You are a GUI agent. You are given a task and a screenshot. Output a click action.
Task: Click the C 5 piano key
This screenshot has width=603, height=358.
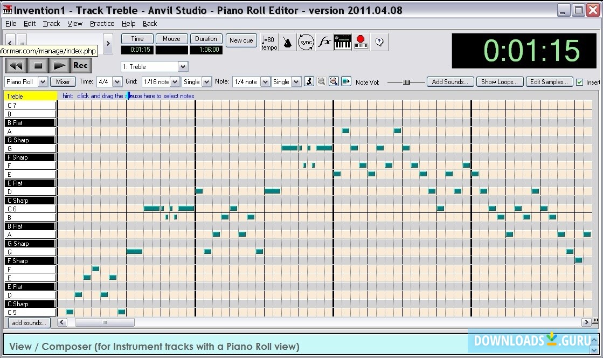click(30, 312)
